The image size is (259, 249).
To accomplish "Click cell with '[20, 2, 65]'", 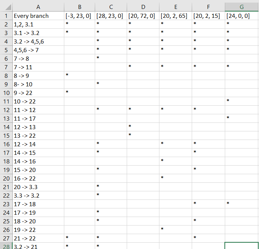I will (x=176, y=16).
